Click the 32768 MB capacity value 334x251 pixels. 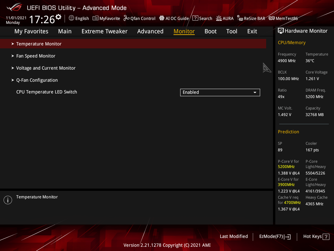click(314, 115)
